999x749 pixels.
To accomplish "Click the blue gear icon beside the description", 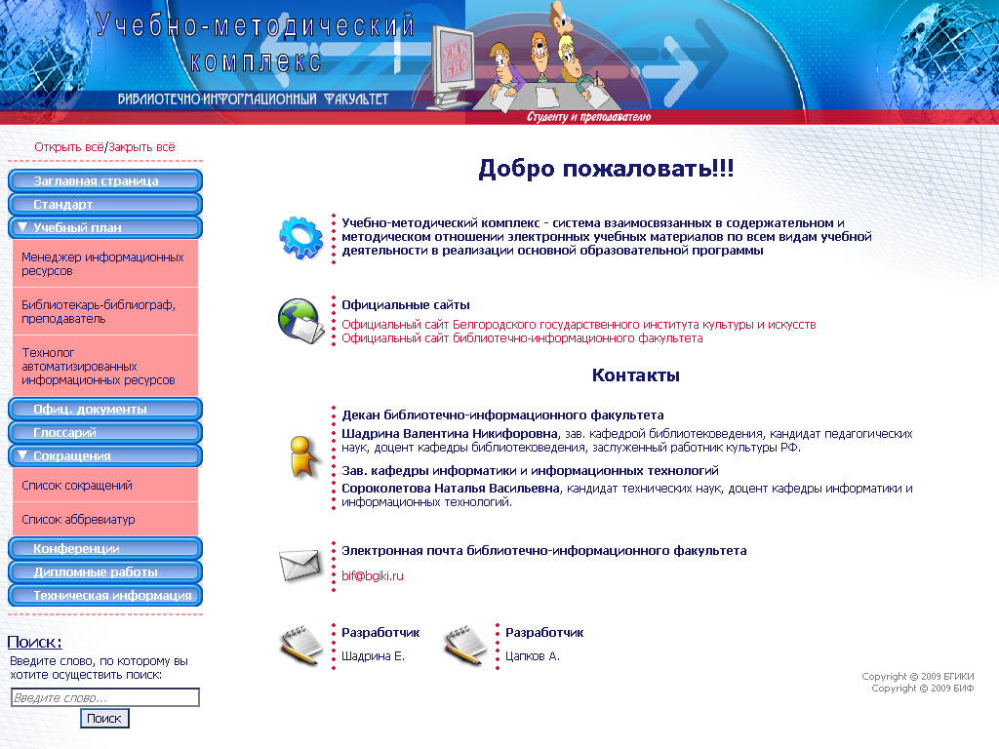I will [300, 235].
